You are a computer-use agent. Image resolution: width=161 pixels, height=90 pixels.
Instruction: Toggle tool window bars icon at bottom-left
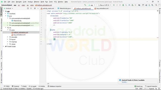[x=1, y=89]
